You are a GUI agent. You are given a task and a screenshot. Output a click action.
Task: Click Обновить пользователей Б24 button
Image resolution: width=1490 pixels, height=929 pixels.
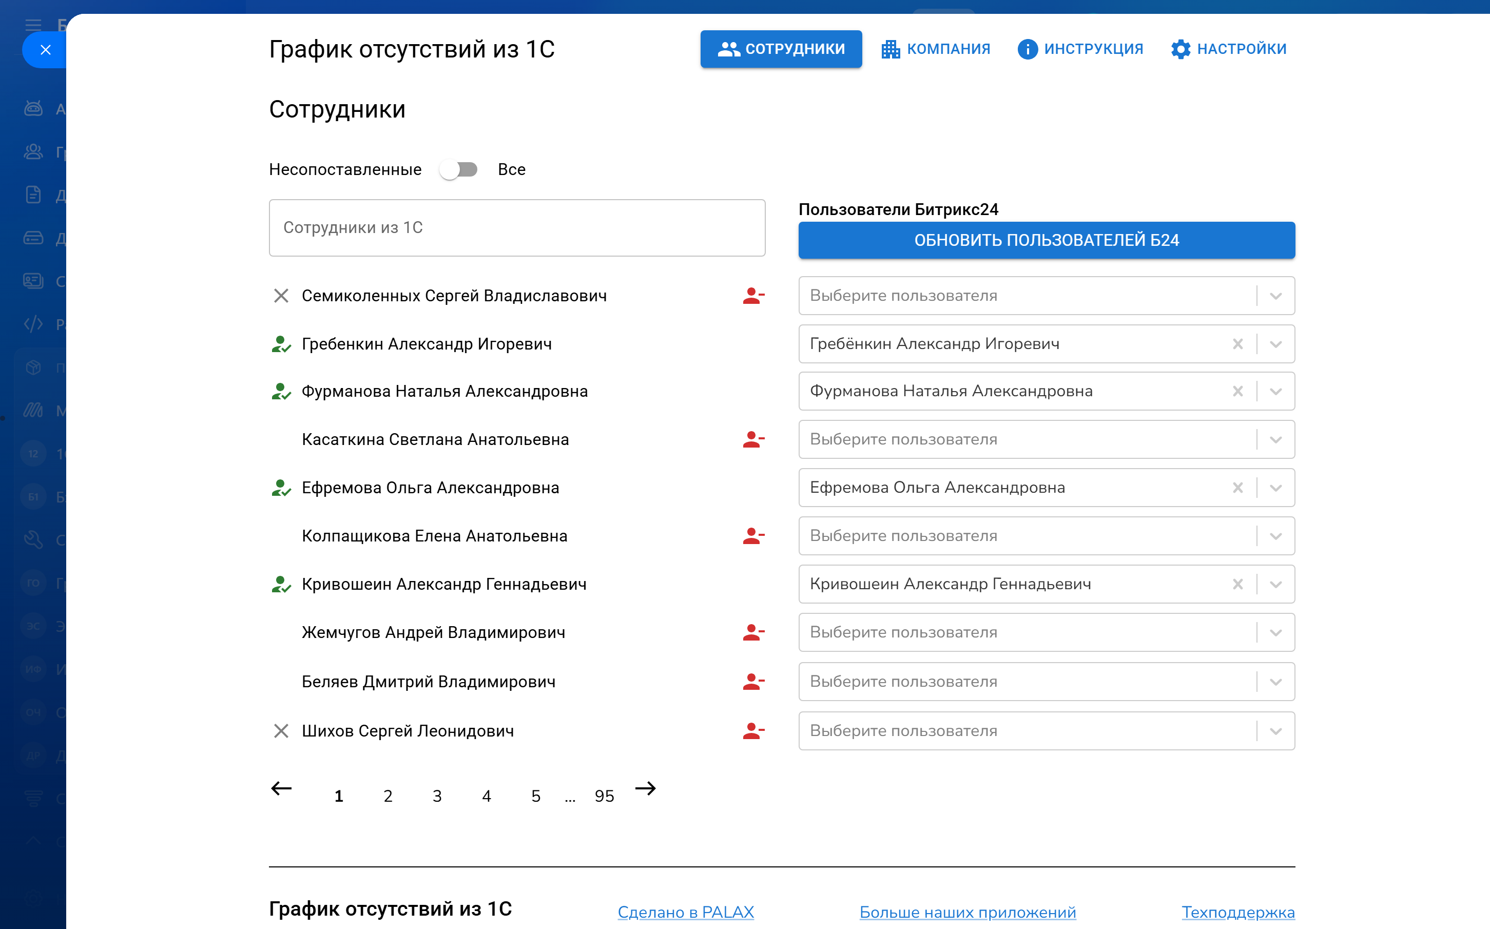tap(1047, 240)
